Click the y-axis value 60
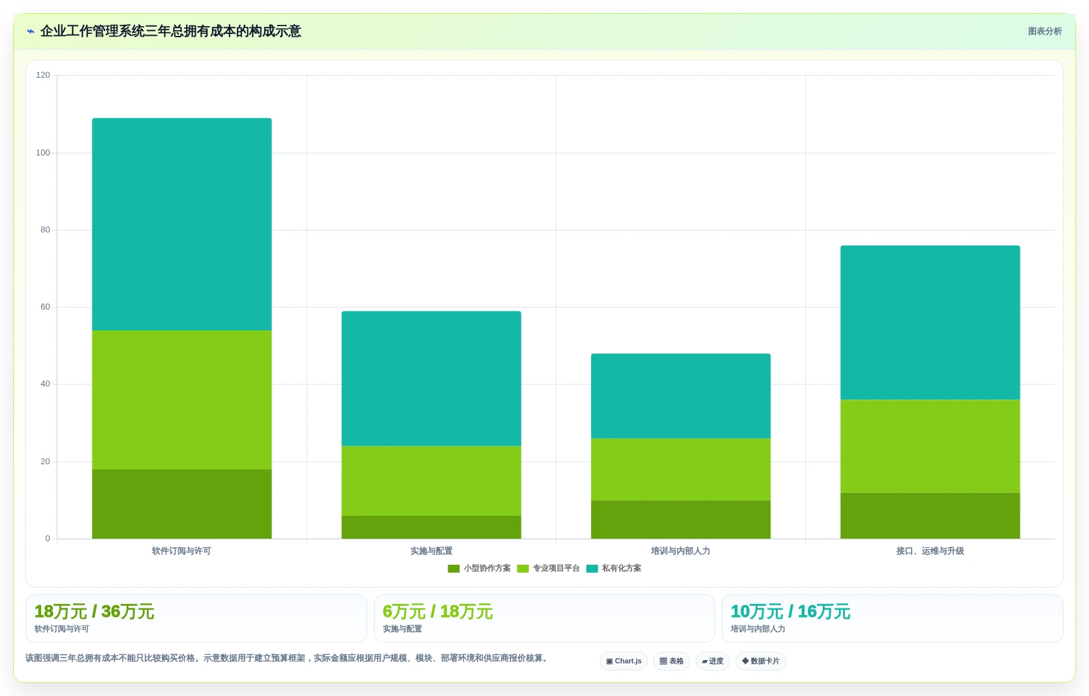The image size is (1089, 696). (x=45, y=307)
